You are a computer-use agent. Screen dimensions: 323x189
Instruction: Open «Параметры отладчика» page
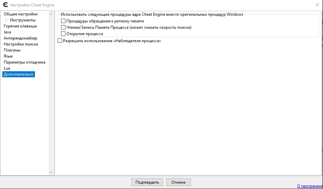[x=24, y=62]
